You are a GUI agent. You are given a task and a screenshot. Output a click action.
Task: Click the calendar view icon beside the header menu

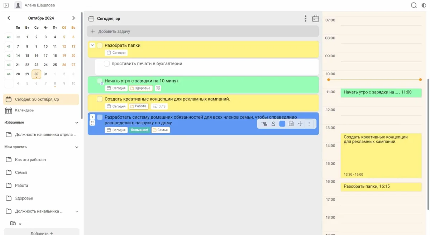point(315,19)
